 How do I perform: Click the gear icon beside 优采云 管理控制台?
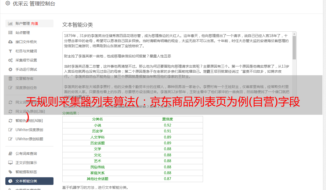tap(8, 4)
